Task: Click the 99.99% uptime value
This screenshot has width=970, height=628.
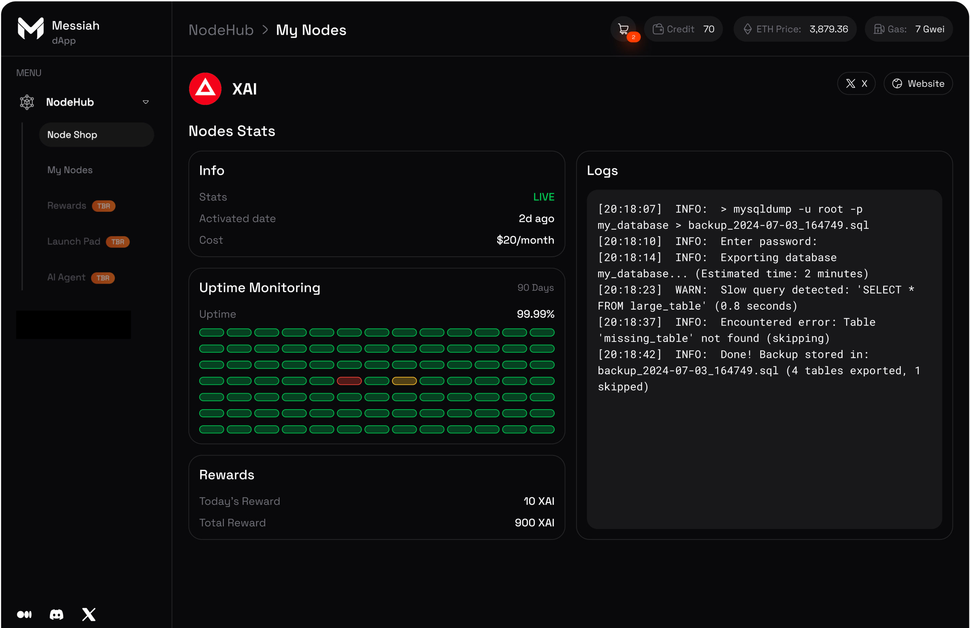Action: (x=535, y=314)
